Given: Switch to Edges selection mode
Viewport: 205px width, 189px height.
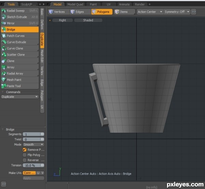Looking at the screenshot, I should (x=80, y=12).
